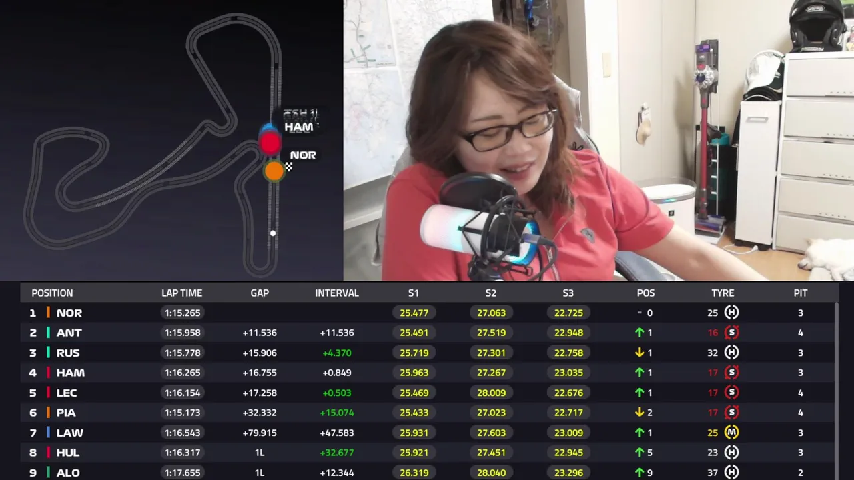Click the soft tyre icon in PIA row

click(x=732, y=413)
